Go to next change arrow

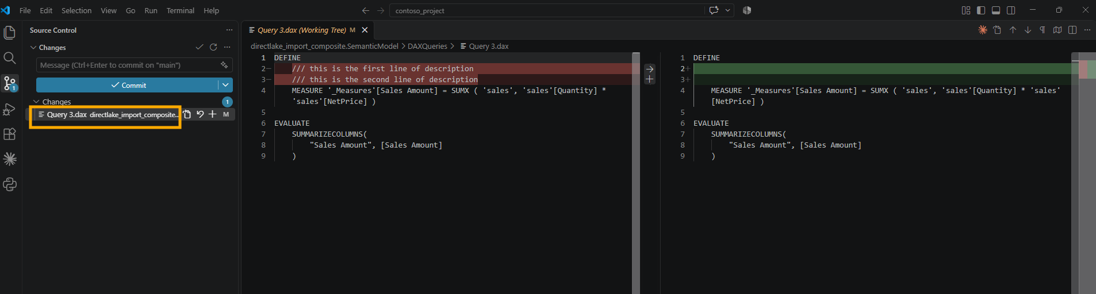(x=1028, y=30)
